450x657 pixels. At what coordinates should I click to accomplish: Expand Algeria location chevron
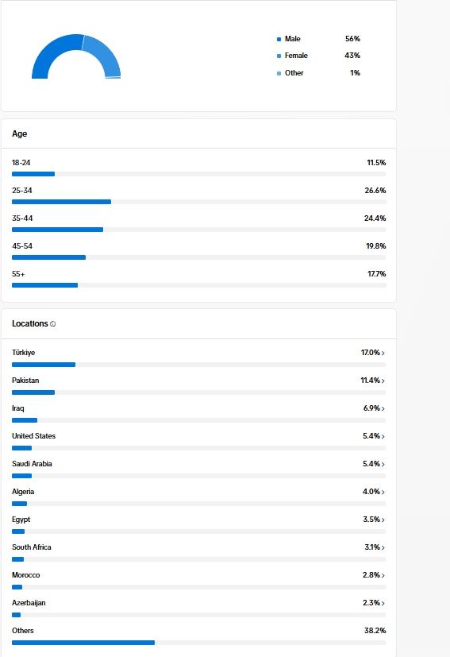(383, 492)
